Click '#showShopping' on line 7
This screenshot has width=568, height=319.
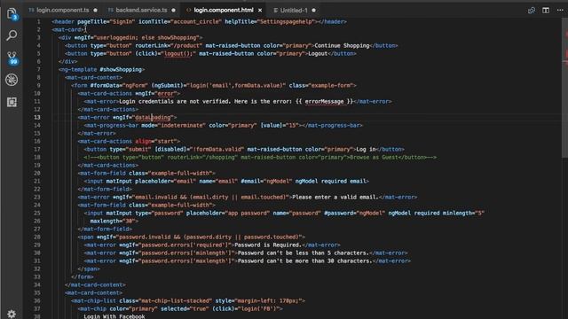pos(121,69)
